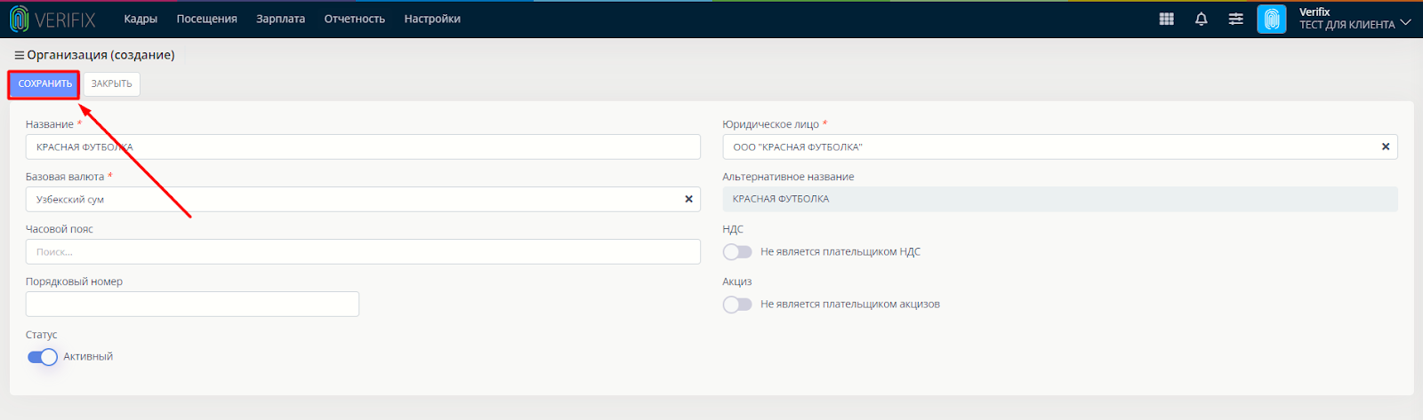Viewport: 1423px width, 420px height.
Task: Click the Не является плательщиком НДС label
Action: tap(840, 252)
